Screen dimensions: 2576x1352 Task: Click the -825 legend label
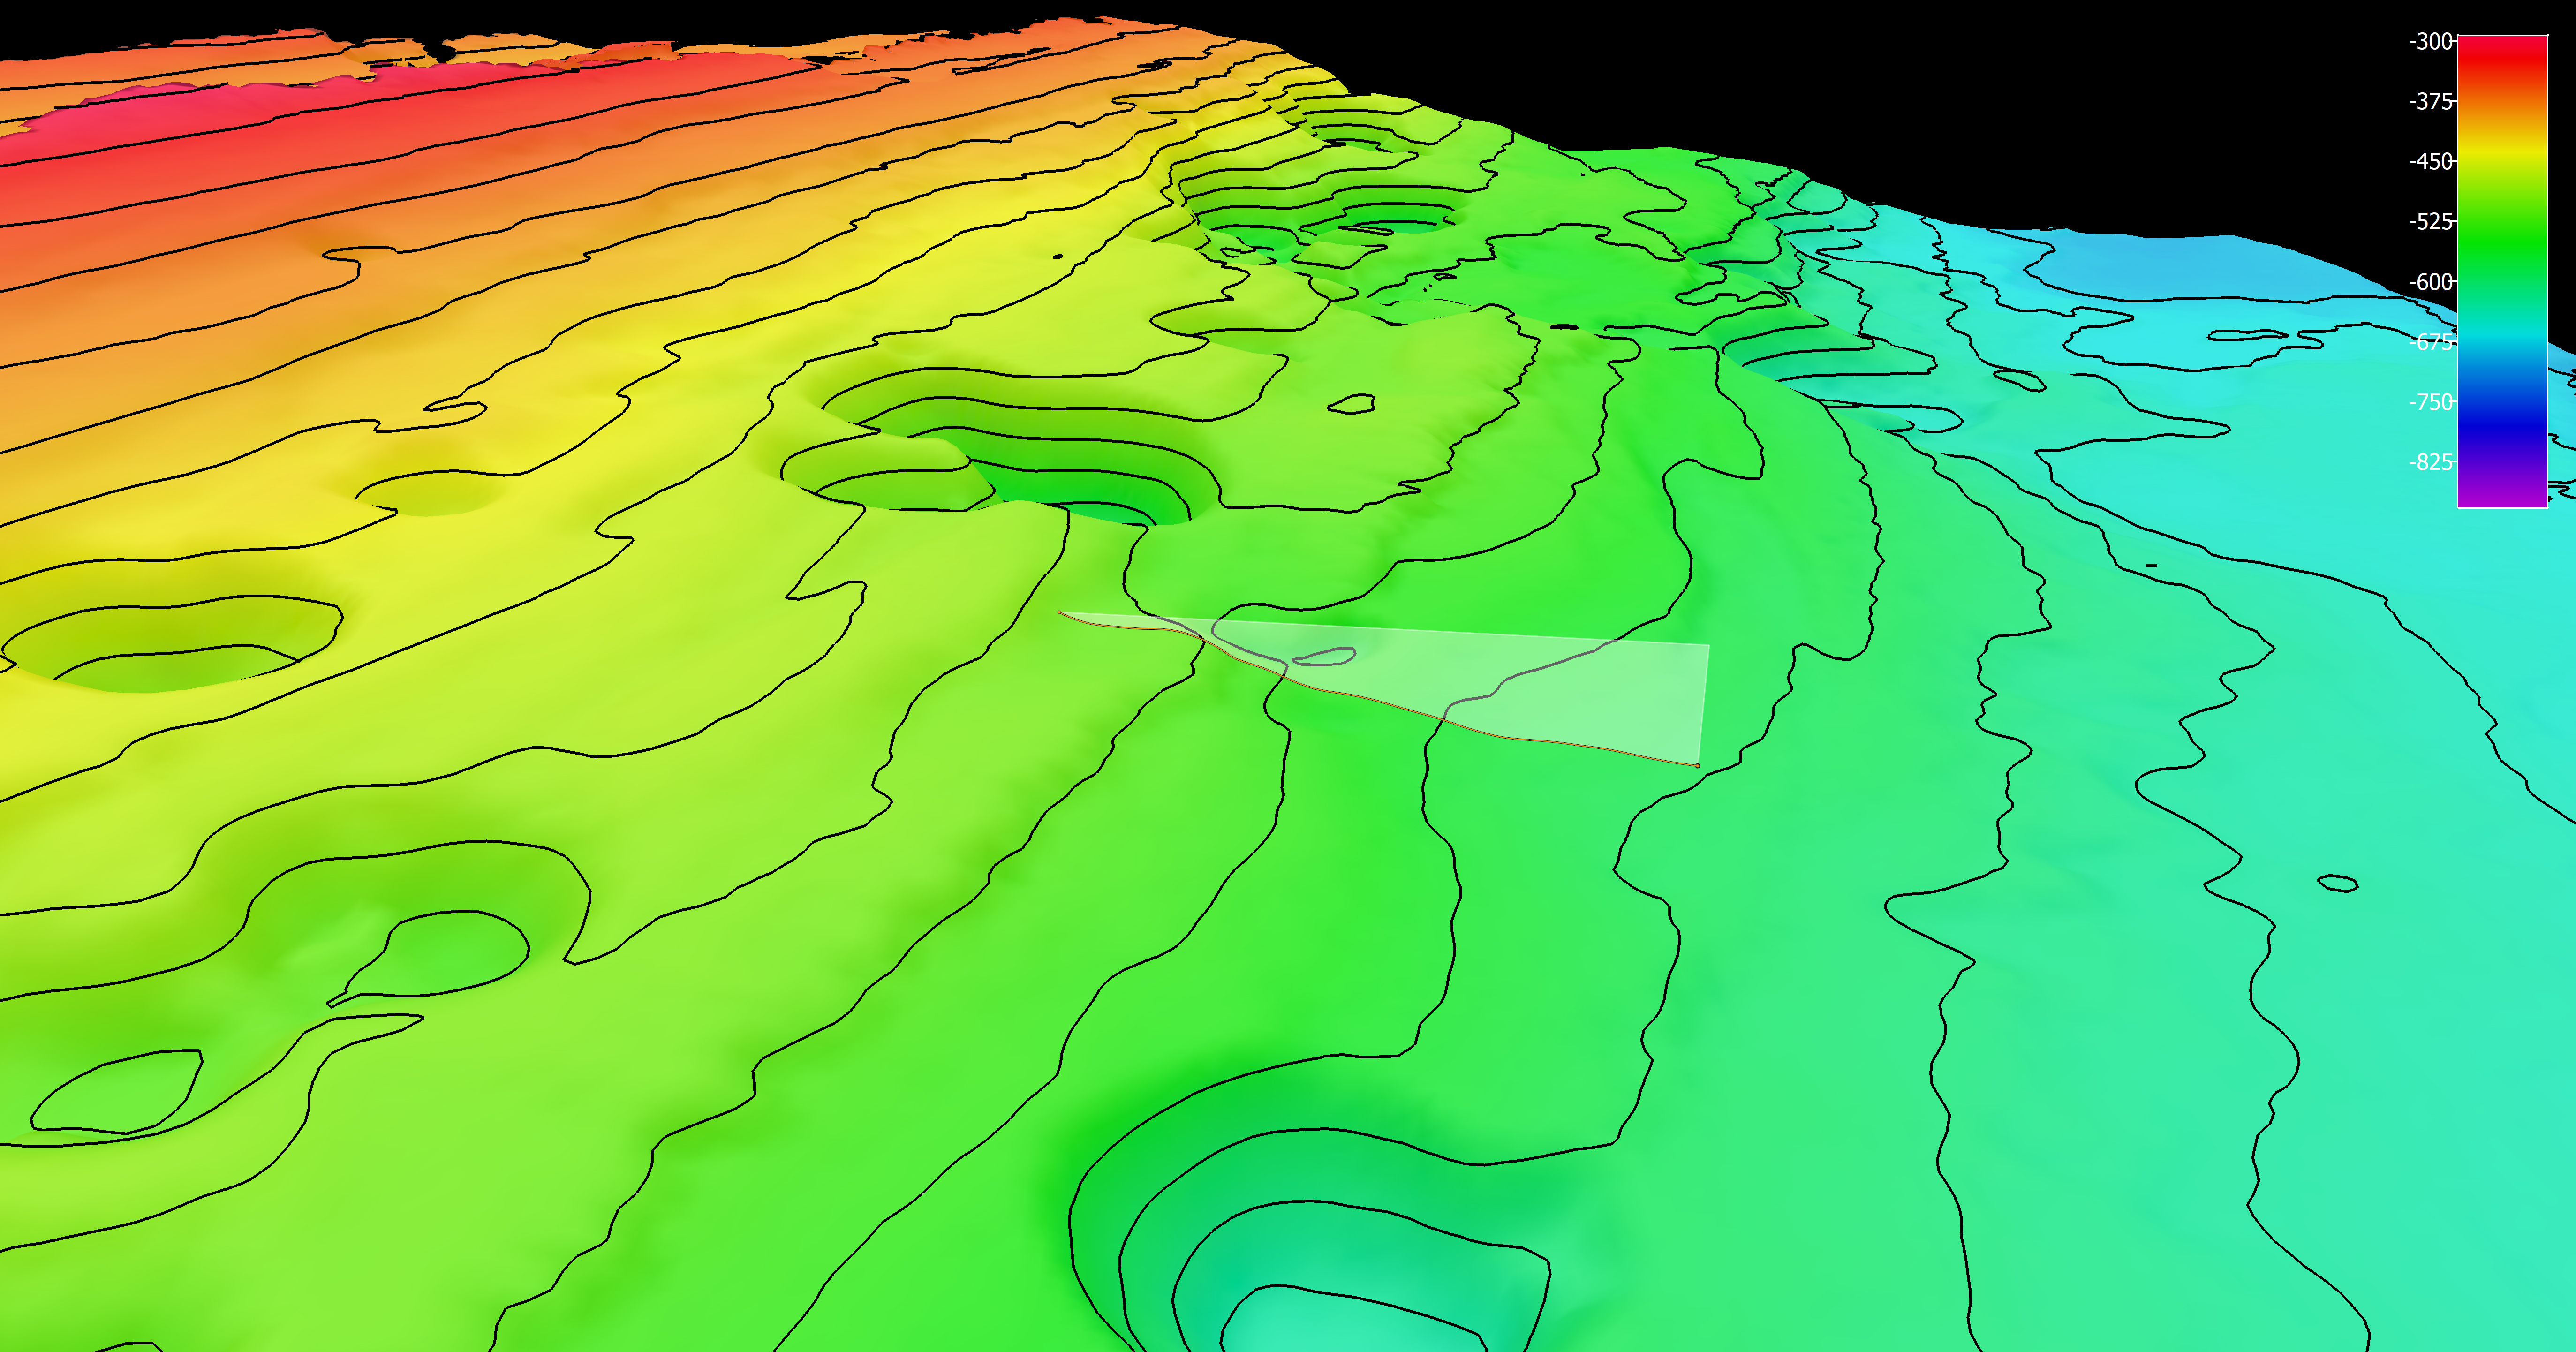pyautogui.click(x=2431, y=462)
